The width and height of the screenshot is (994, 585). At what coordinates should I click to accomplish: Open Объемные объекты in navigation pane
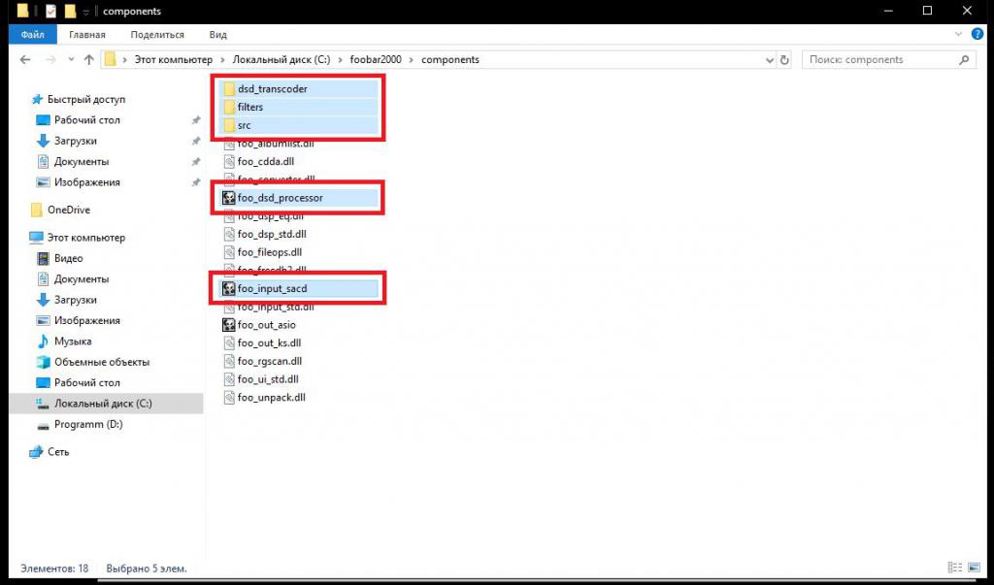[101, 363]
